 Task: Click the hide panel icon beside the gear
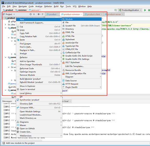(43, 14)
